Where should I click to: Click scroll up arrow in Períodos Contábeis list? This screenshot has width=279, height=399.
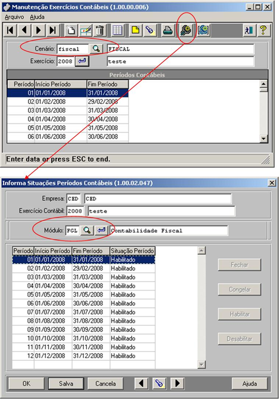(263, 84)
